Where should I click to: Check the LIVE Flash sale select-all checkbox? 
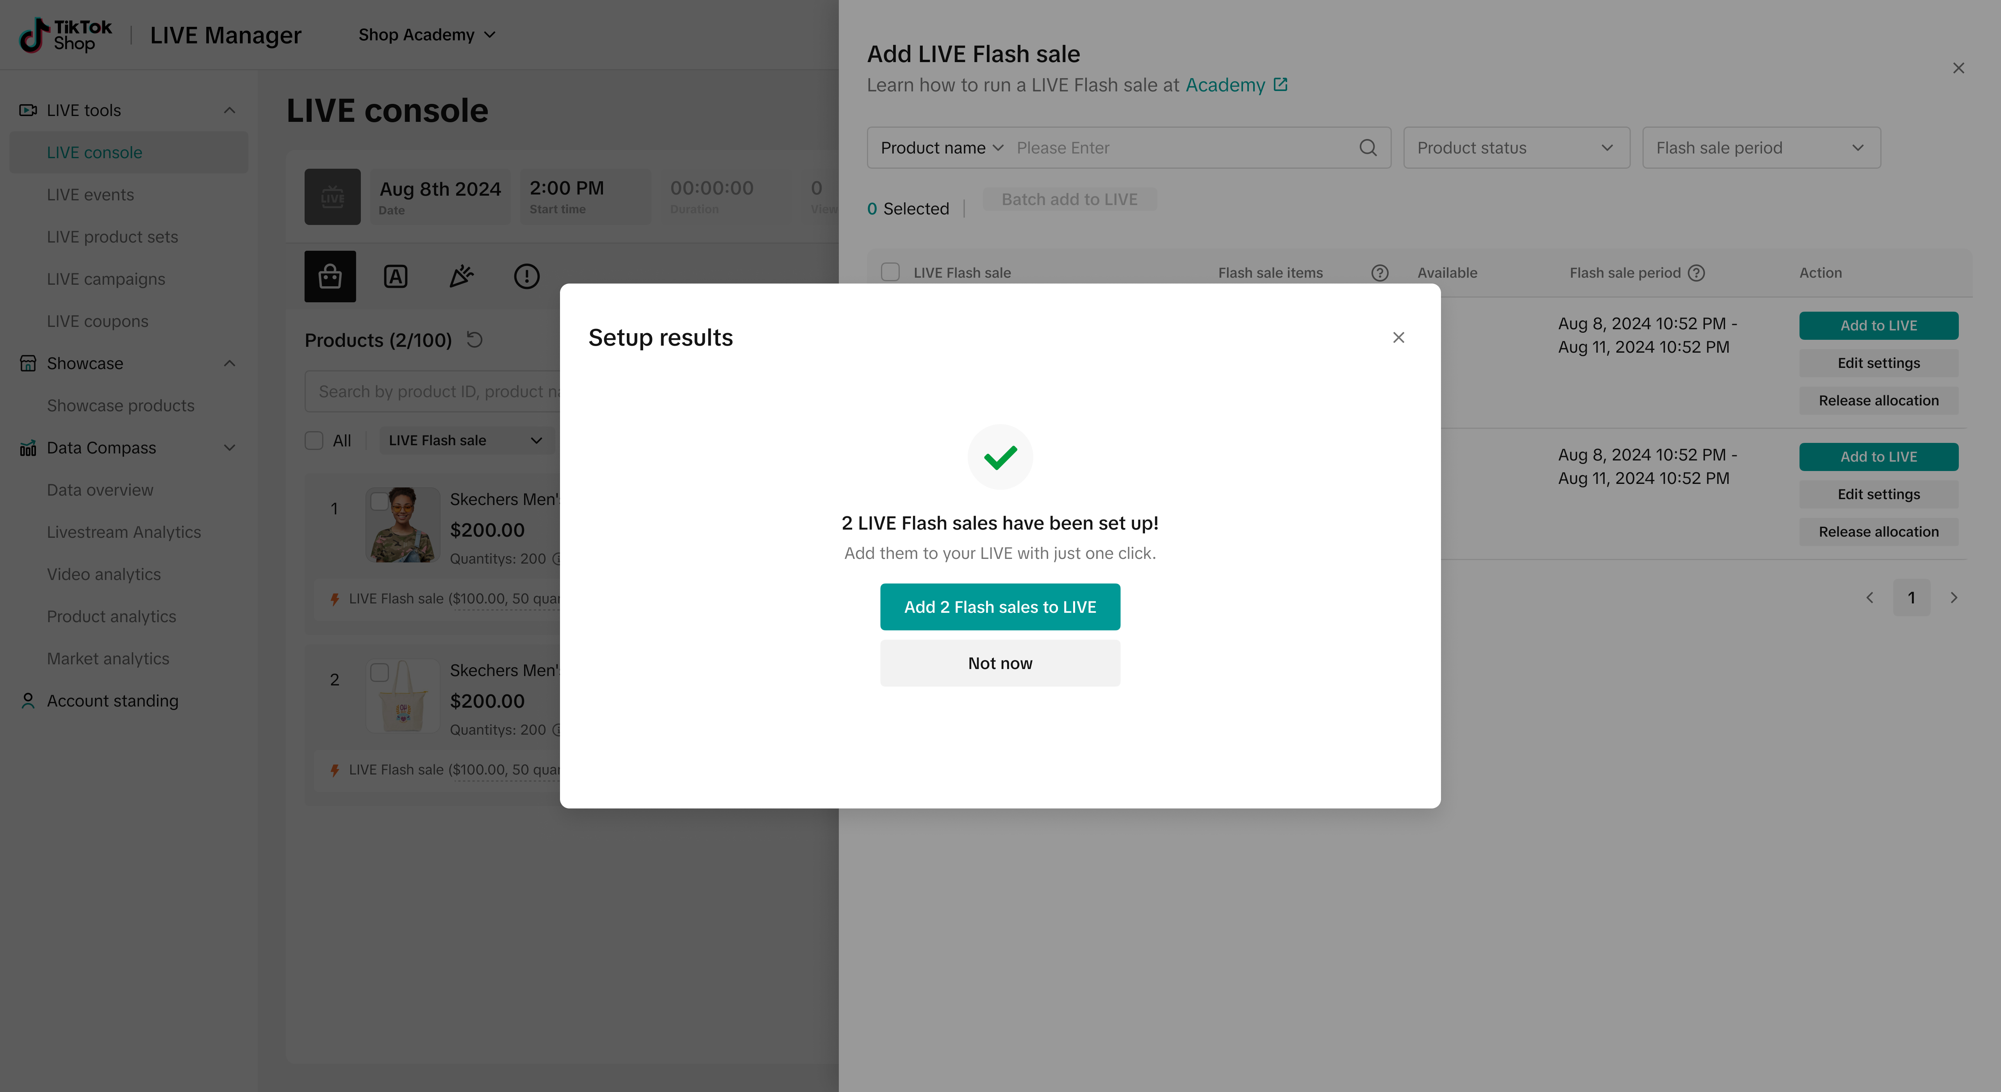point(890,272)
